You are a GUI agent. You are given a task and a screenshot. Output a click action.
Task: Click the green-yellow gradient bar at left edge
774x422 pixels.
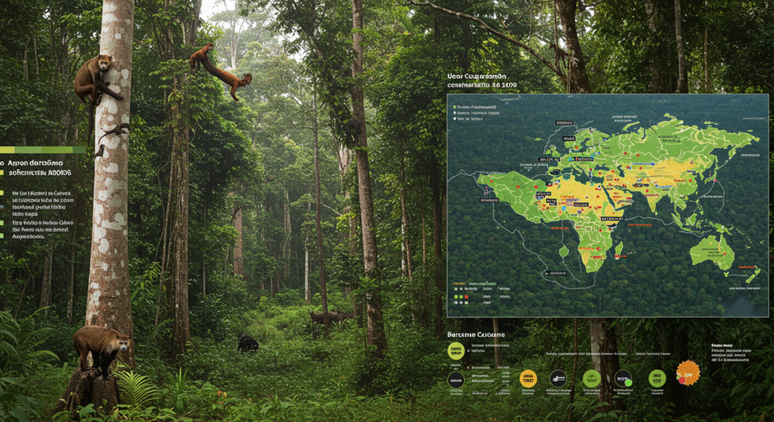(x=42, y=149)
